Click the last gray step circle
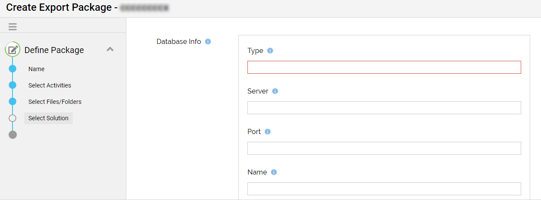The width and height of the screenshot is (541, 200). [13, 134]
